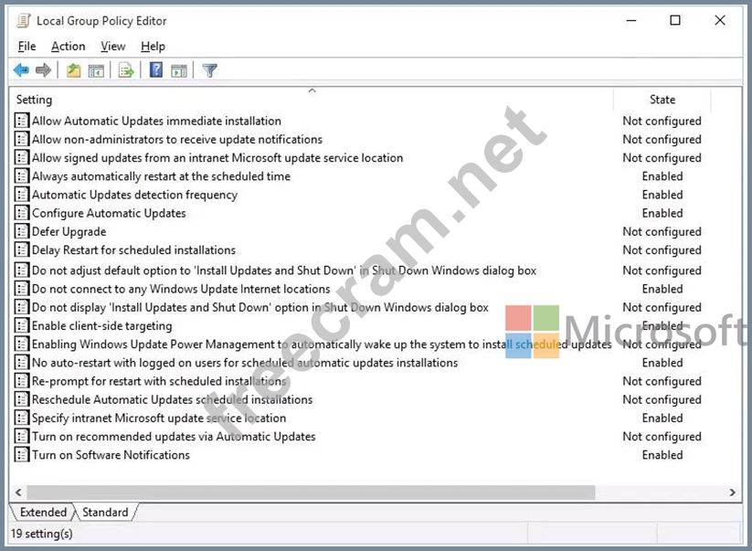Screen dimensions: 752x551
Task: Maximize the Local Group Policy Editor window
Action: point(674,20)
